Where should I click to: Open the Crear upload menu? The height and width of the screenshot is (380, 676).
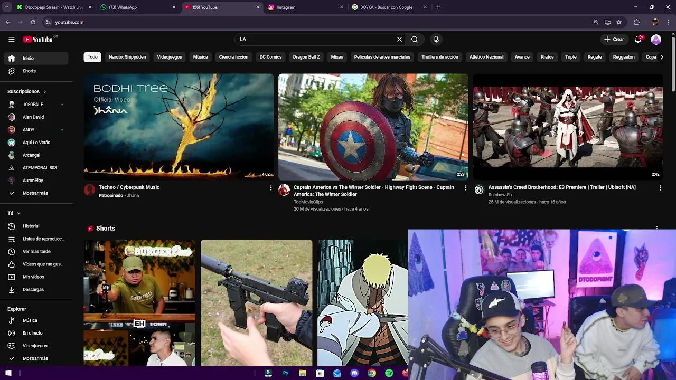(614, 39)
